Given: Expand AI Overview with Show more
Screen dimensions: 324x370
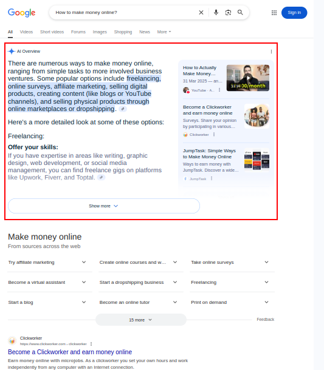Looking at the screenshot, I should [x=104, y=206].
